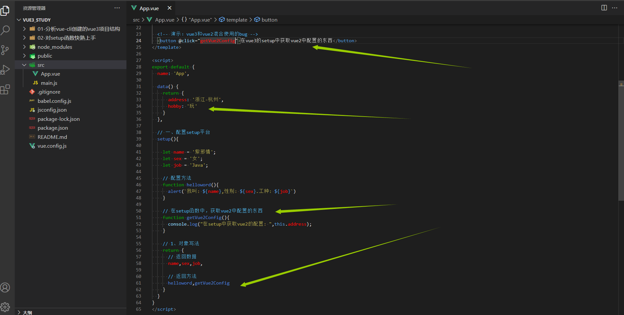Click the name,sex,job return line
Viewport: 624px width, 315px height.
(x=185, y=263)
